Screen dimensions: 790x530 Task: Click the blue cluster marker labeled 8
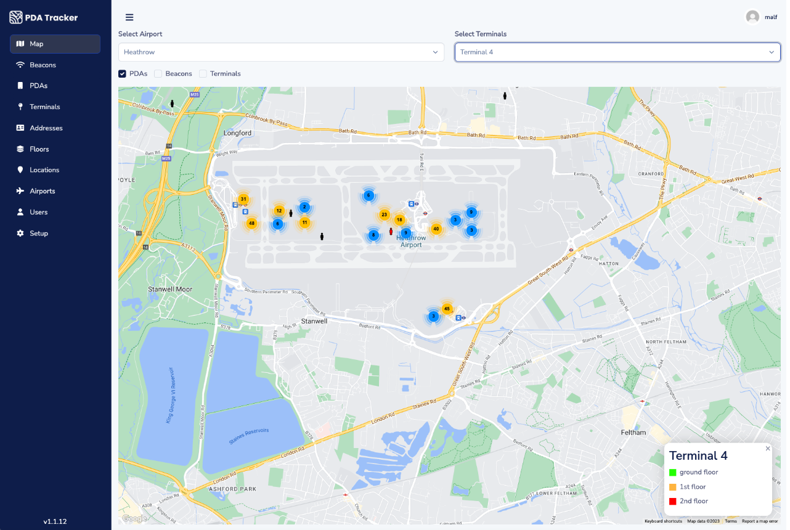(373, 235)
